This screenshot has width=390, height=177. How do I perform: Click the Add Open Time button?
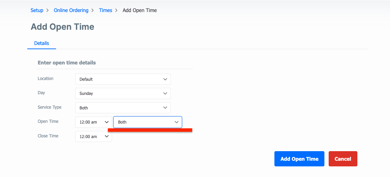tap(300, 159)
